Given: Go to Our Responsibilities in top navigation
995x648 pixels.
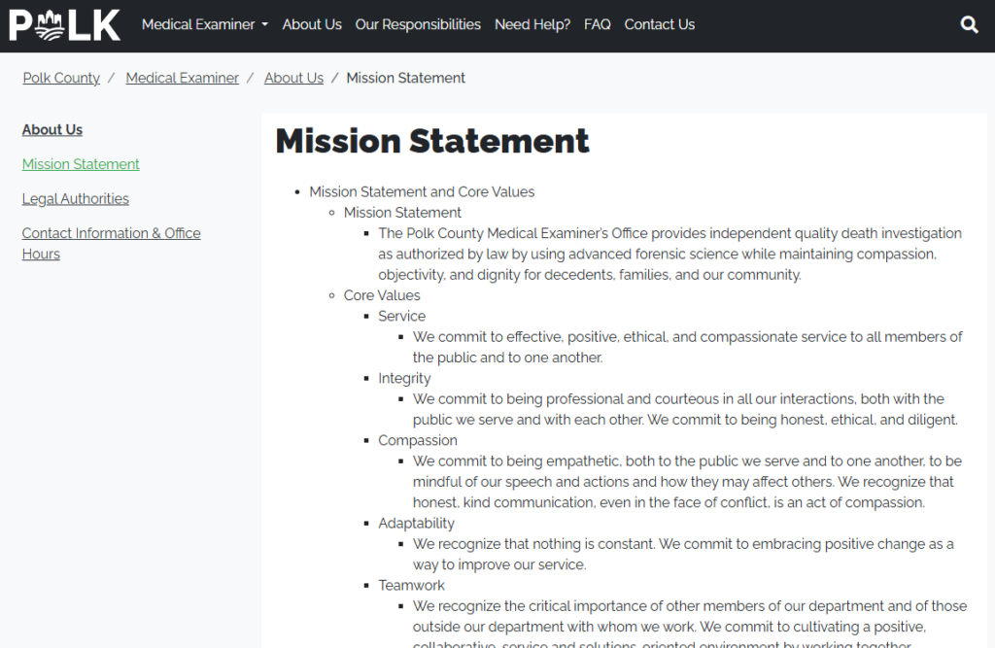Looking at the screenshot, I should pyautogui.click(x=418, y=25).
